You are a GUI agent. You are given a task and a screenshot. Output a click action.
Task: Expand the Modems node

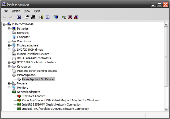pos(9,83)
